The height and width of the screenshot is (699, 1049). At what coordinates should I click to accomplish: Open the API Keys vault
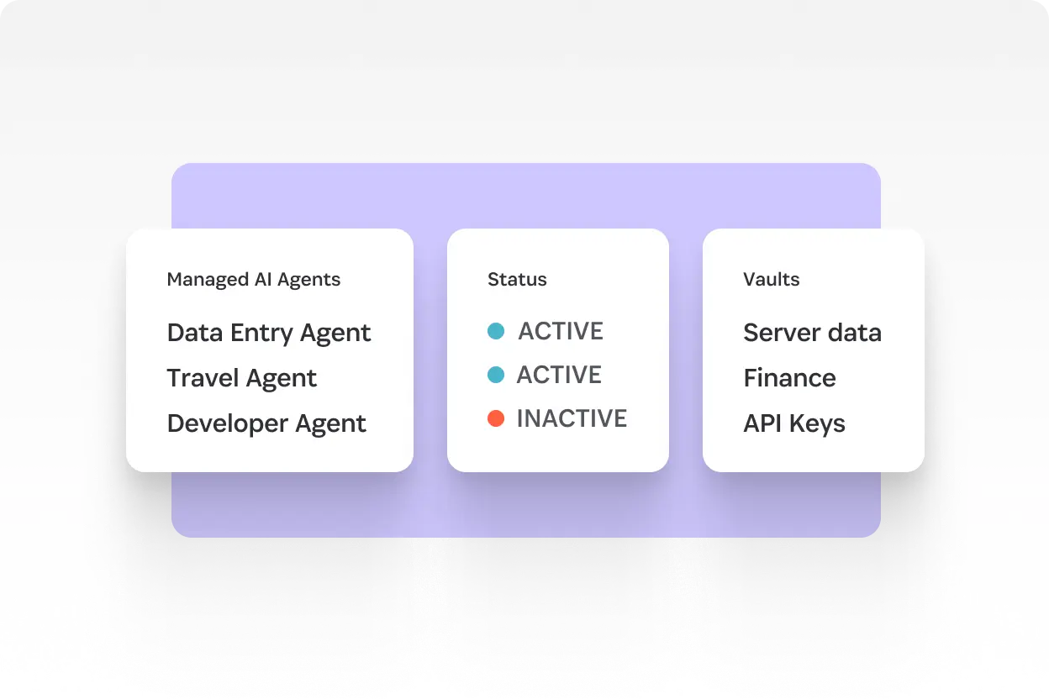click(x=794, y=423)
